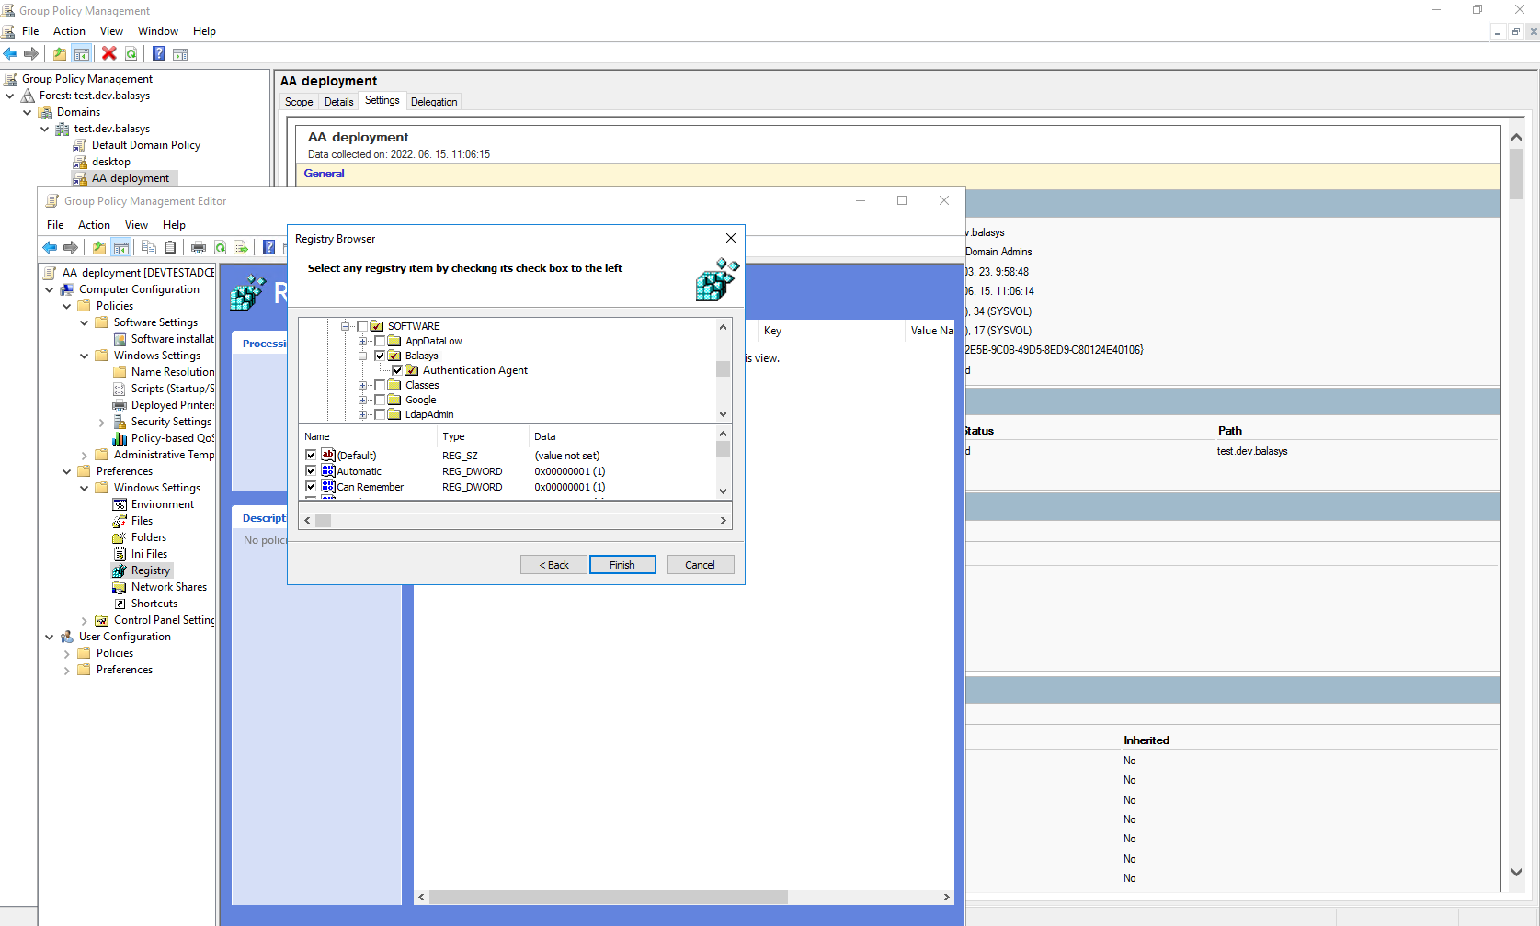Uncheck the Automatic value checkbox

[311, 470]
